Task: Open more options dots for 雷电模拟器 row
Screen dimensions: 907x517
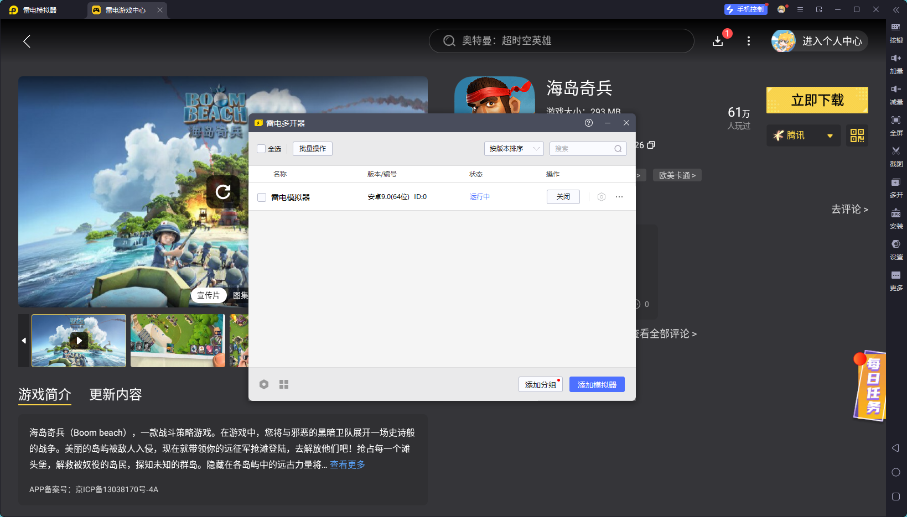Action: pos(619,197)
